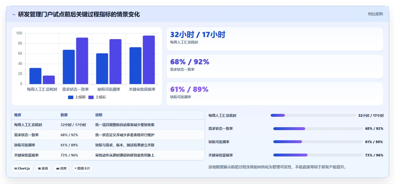Click chart axis label 关键审批留痕率
The height and width of the screenshot is (184, 395).
tap(142, 90)
